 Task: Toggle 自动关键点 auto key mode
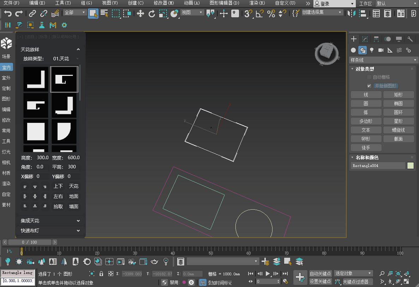[320, 274]
